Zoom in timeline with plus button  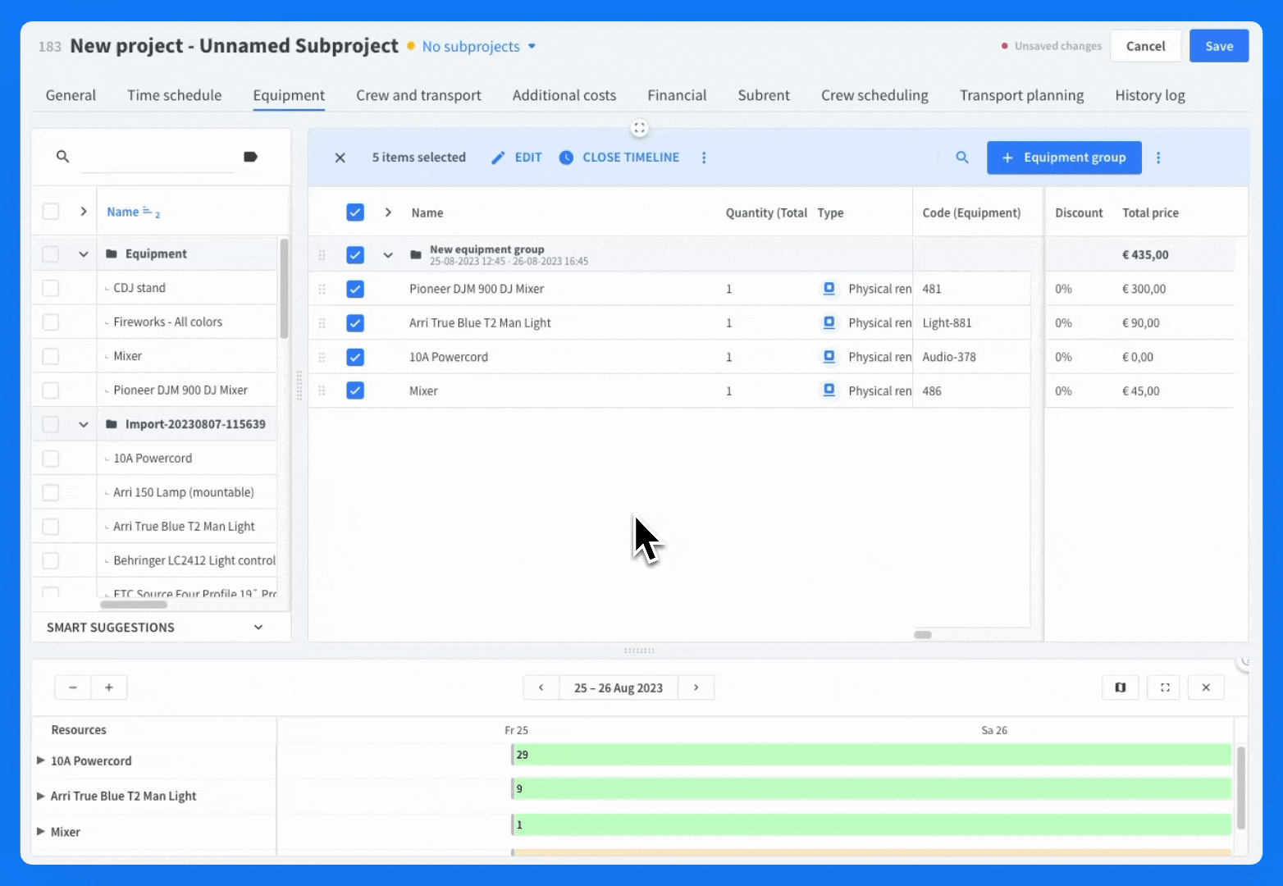[x=109, y=687]
